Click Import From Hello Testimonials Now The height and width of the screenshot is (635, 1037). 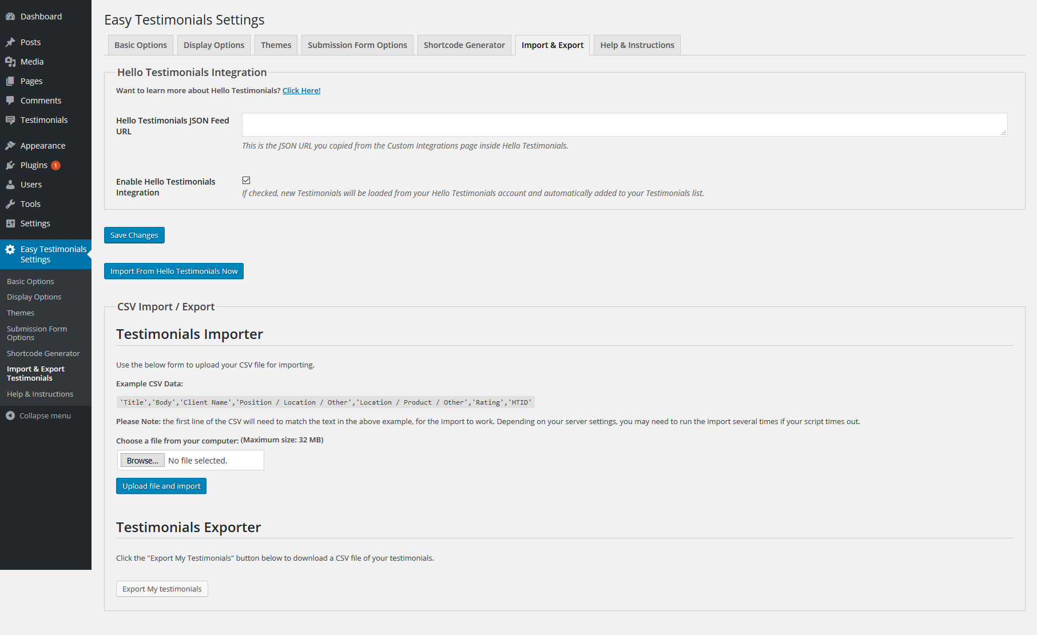pos(174,271)
